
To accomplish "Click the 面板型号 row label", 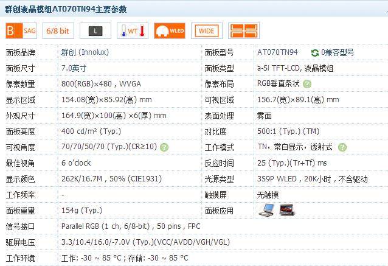I will click(219, 52).
